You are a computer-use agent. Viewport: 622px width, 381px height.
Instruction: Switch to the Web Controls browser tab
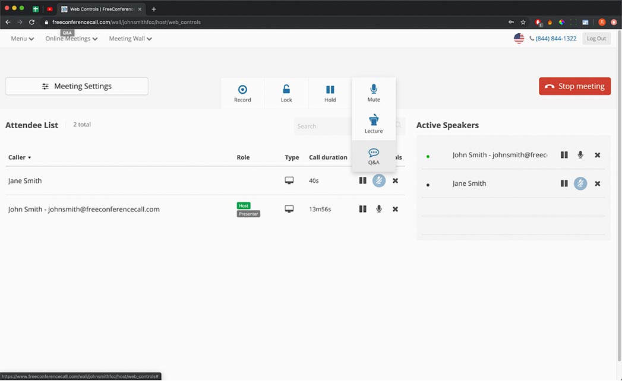click(x=100, y=9)
